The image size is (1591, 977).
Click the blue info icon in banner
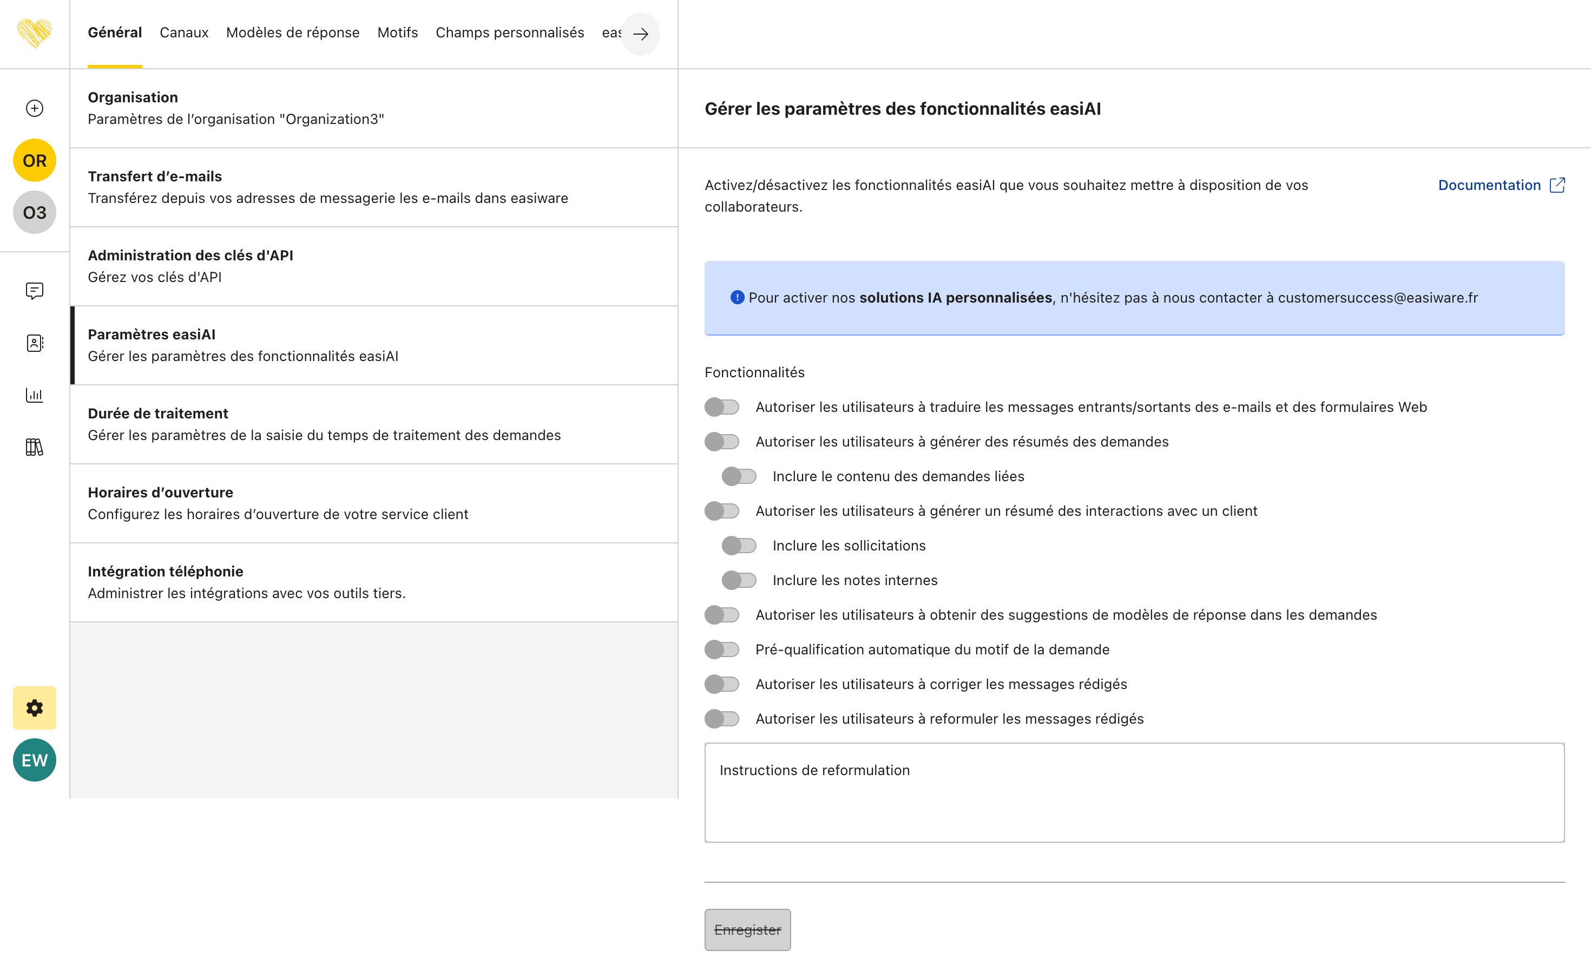[737, 297]
